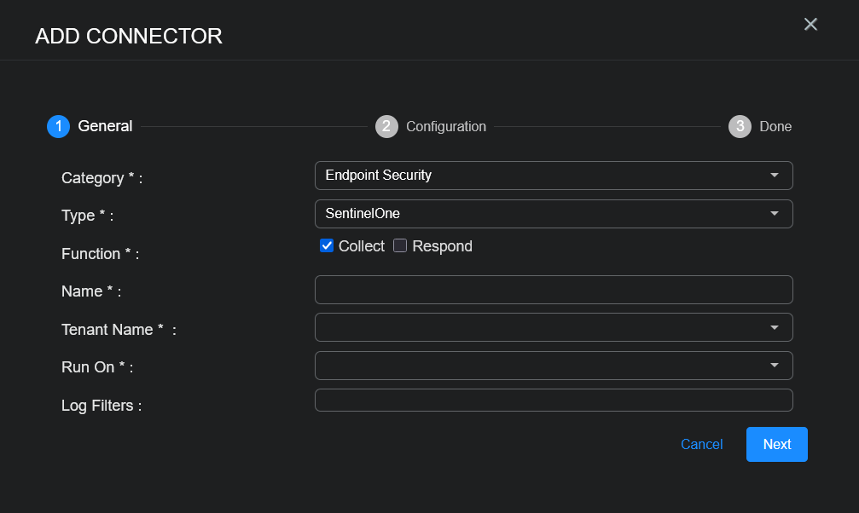Screen dimensions: 859x513
Task: Click the Category field's dropdown arrow
Action: (775, 176)
